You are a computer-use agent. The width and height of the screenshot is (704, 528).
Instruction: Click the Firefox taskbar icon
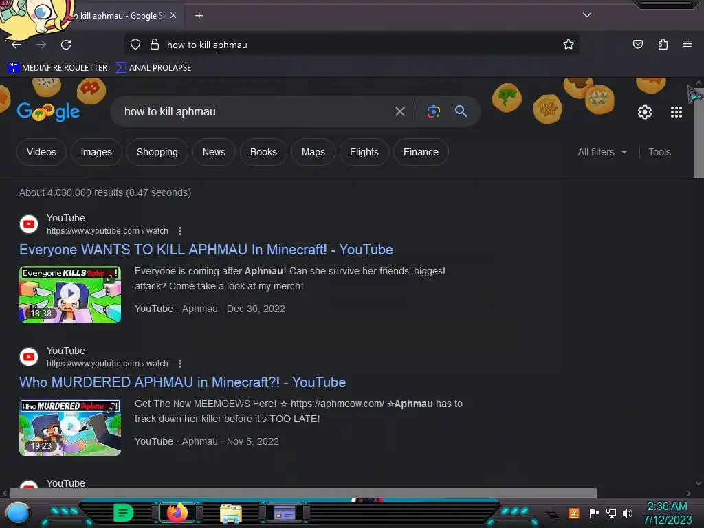[x=177, y=513]
